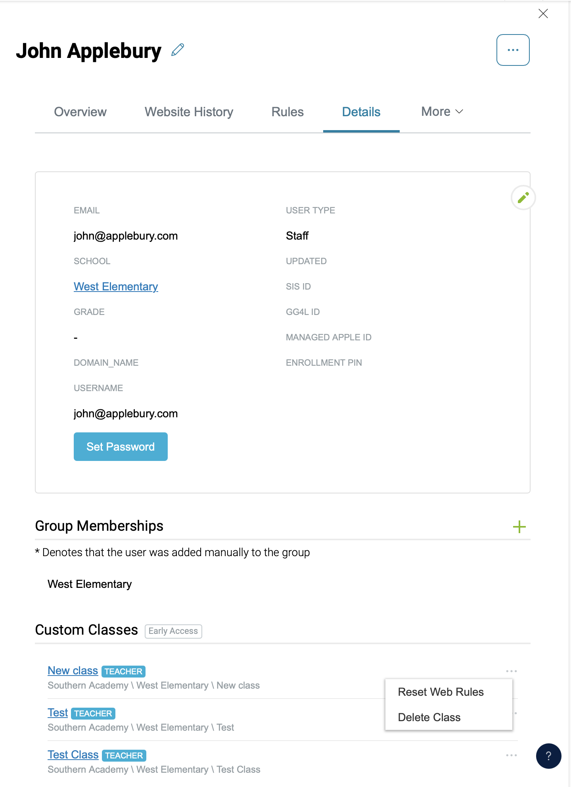The image size is (571, 787).
Task: Open the West Elementary school link
Action: (115, 286)
